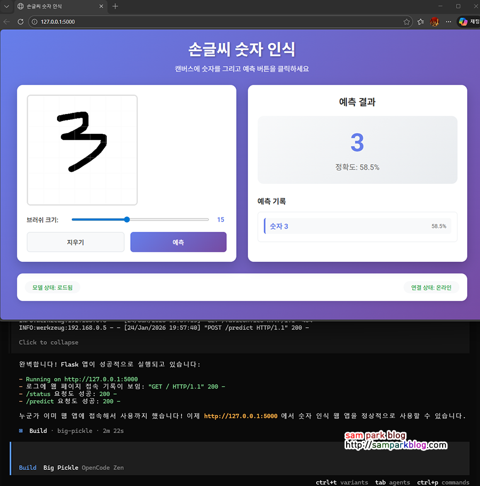
Task: Open the browser settings ellipsis menu
Action: point(449,22)
